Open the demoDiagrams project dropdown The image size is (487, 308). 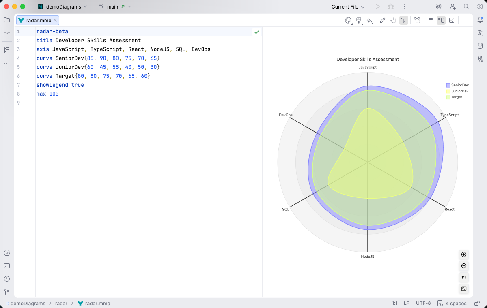pos(62,6)
